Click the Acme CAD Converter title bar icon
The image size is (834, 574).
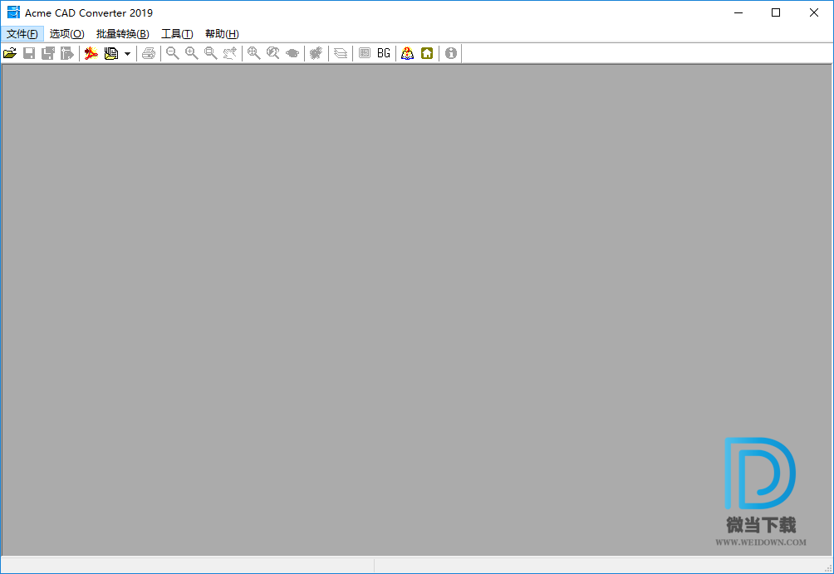coord(13,12)
